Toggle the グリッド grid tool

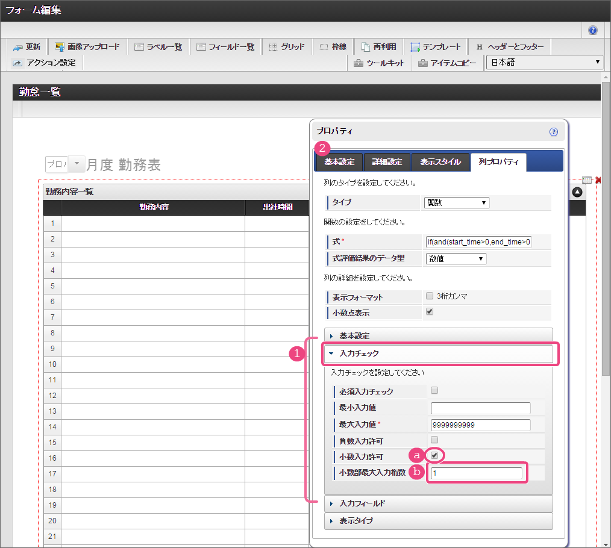(x=286, y=47)
